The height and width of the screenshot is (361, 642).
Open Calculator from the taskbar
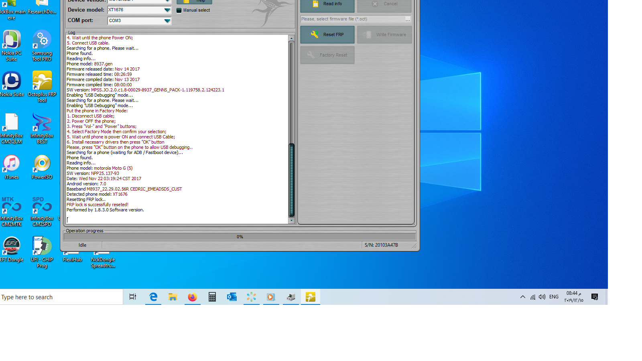point(212,297)
